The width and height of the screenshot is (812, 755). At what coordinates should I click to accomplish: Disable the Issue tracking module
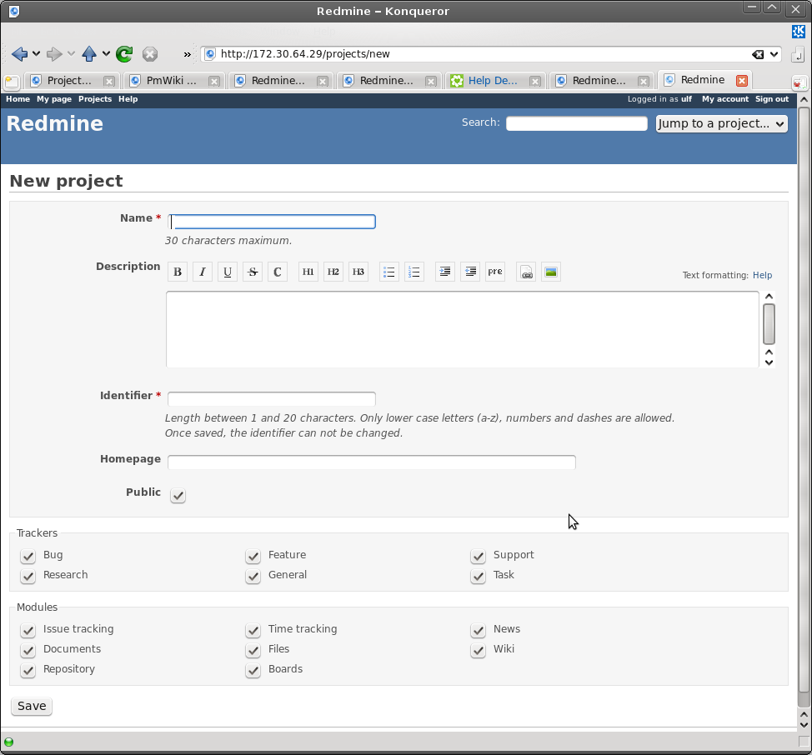[28, 630]
